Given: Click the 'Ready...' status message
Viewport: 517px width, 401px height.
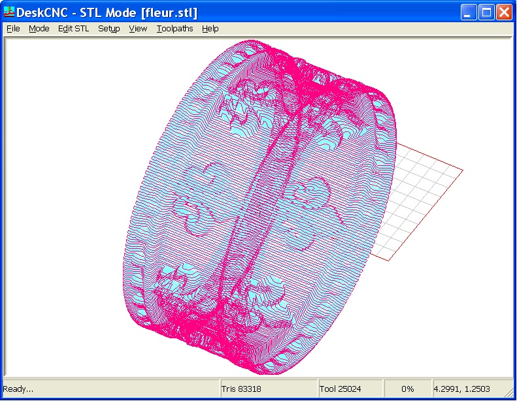Looking at the screenshot, I should coord(18,389).
